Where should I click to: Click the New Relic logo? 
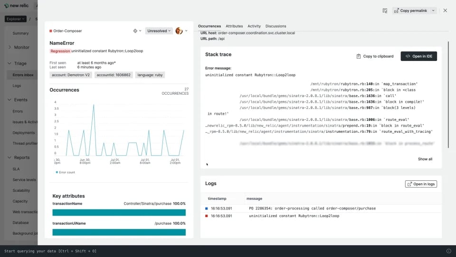coord(16,6)
